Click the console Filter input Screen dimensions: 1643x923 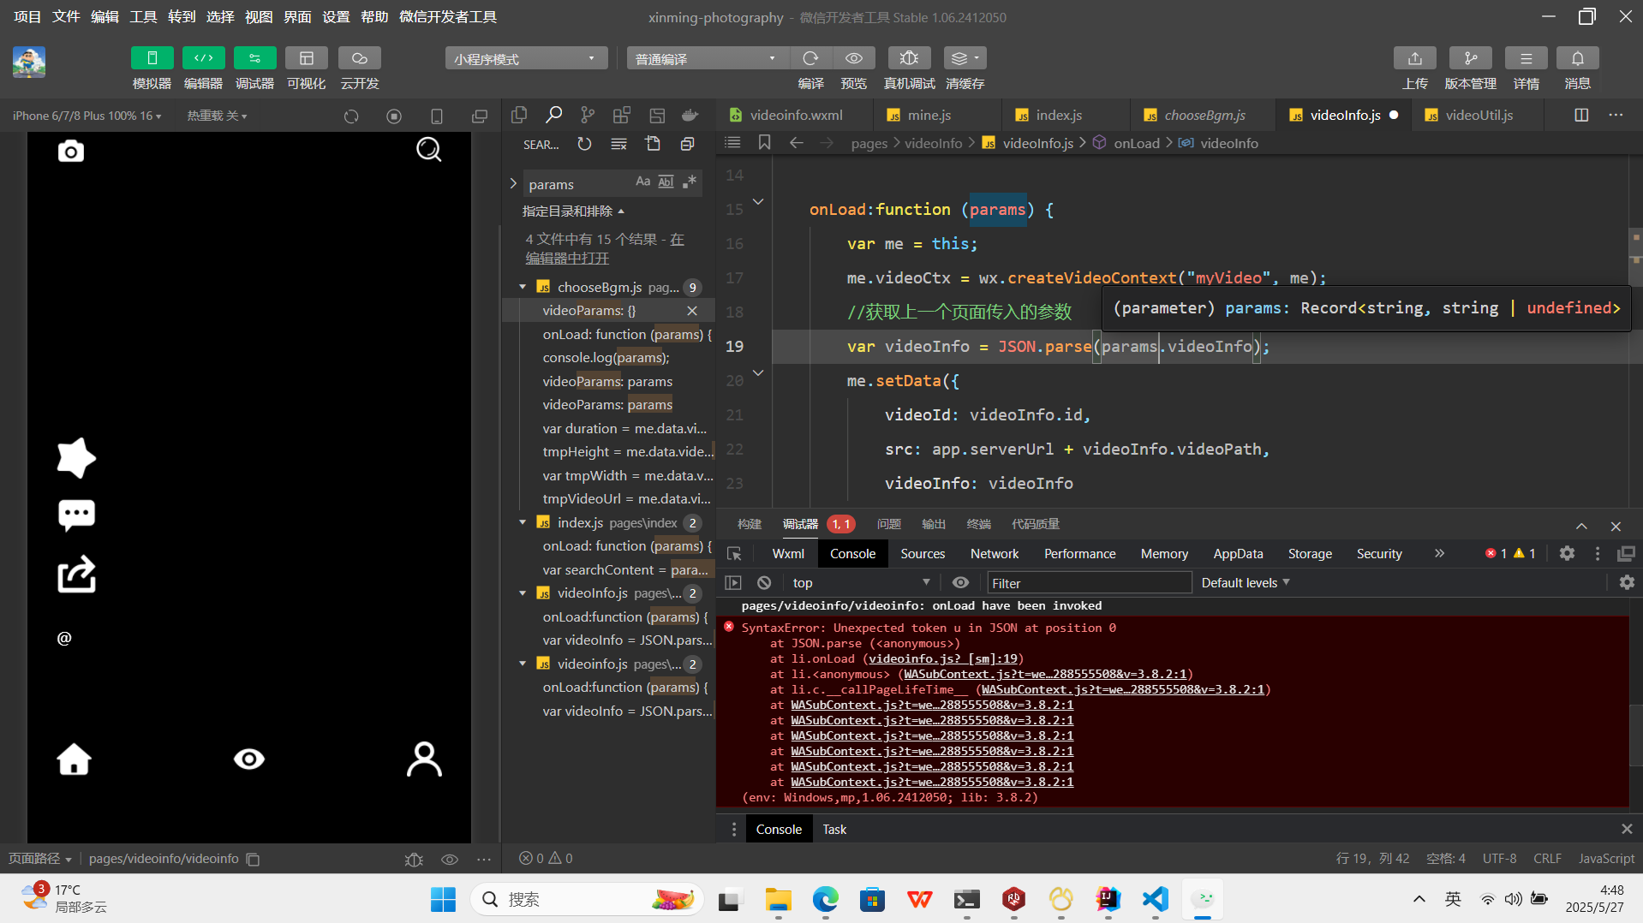(1089, 583)
